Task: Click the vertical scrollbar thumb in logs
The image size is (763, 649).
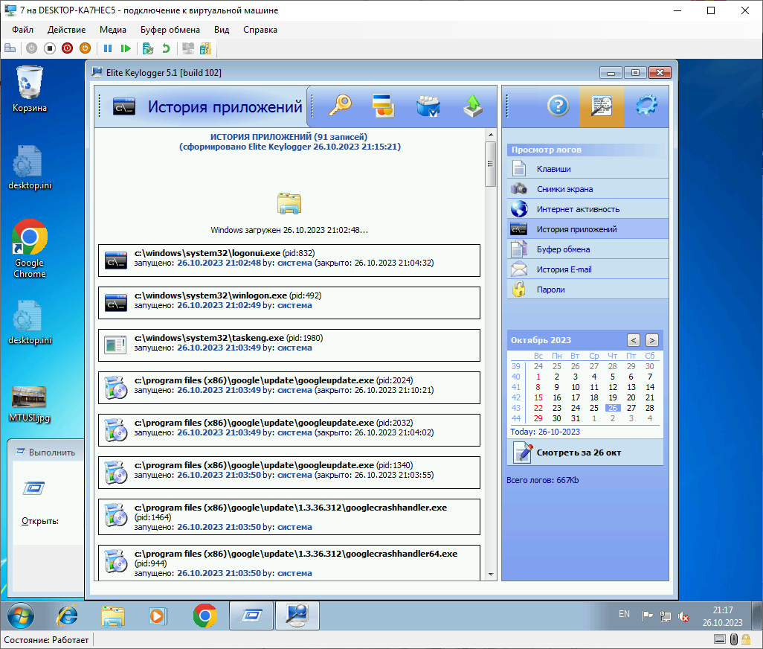Action: coord(491,164)
